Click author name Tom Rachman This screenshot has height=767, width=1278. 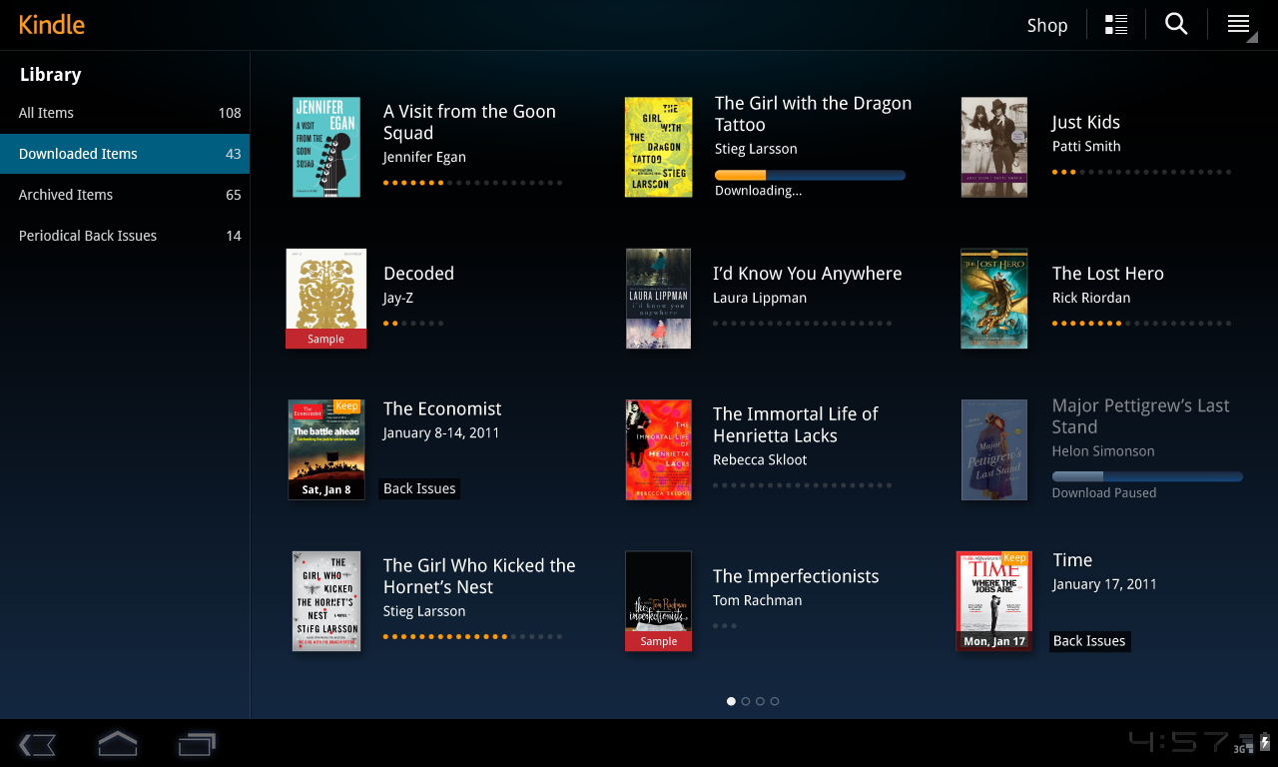click(x=757, y=600)
